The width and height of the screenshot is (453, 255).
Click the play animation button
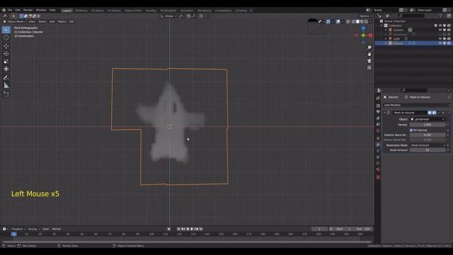pos(192,229)
